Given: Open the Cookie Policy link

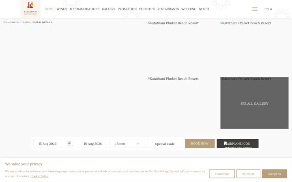Looking at the screenshot, I should [39, 176].
